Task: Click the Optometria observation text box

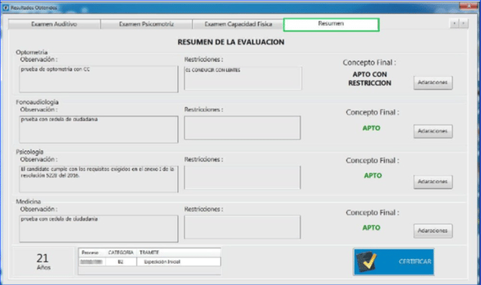Action: coord(98,79)
